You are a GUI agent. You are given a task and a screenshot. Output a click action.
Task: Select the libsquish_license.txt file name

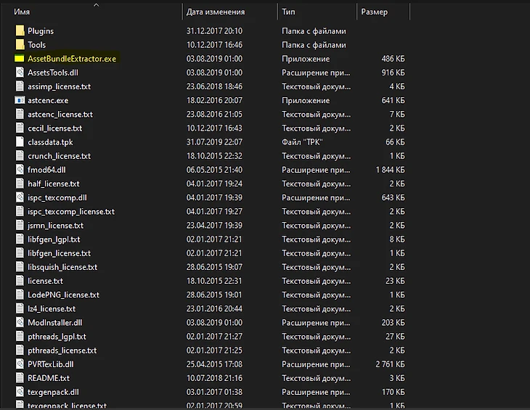pos(62,267)
